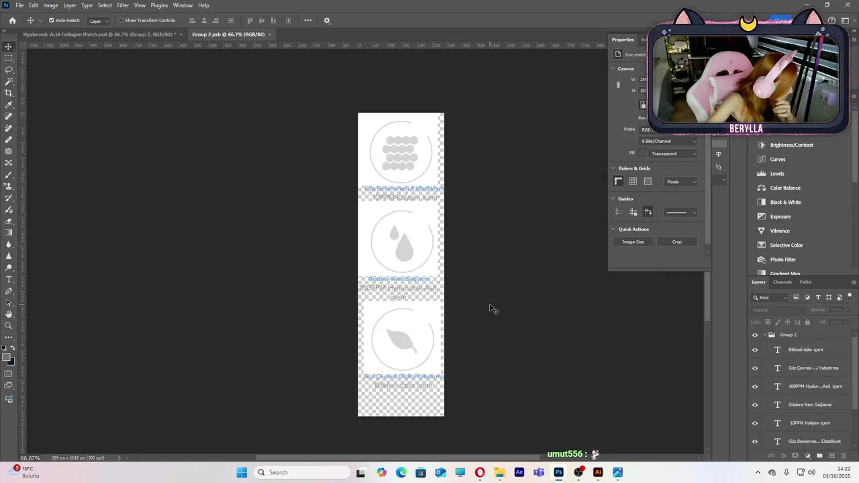This screenshot has height=483, width=859.
Task: Add layer mask icon
Action: click(x=795, y=455)
